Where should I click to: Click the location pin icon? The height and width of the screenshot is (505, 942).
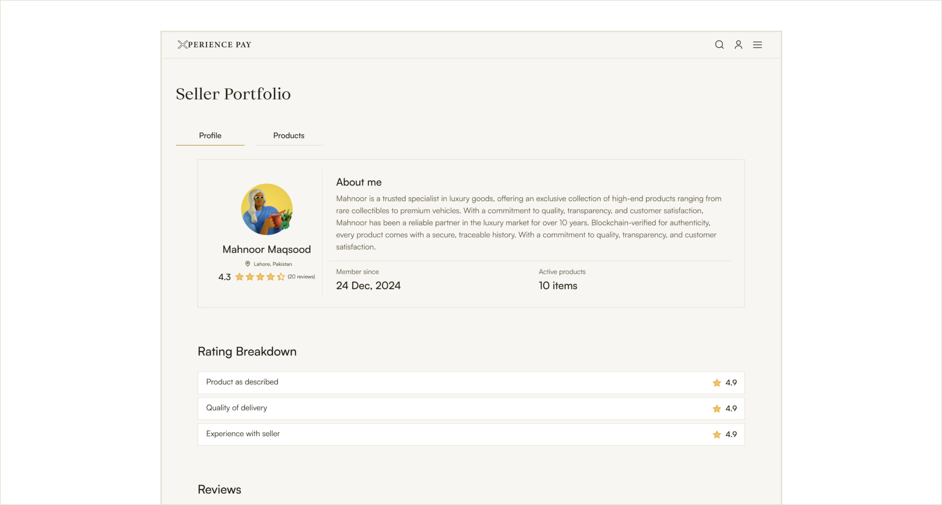(248, 264)
